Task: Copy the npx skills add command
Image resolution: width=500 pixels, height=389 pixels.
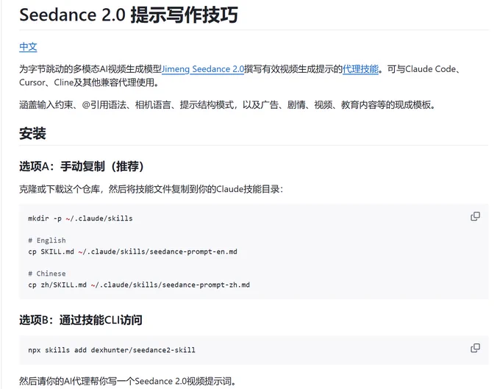Action: click(475, 348)
